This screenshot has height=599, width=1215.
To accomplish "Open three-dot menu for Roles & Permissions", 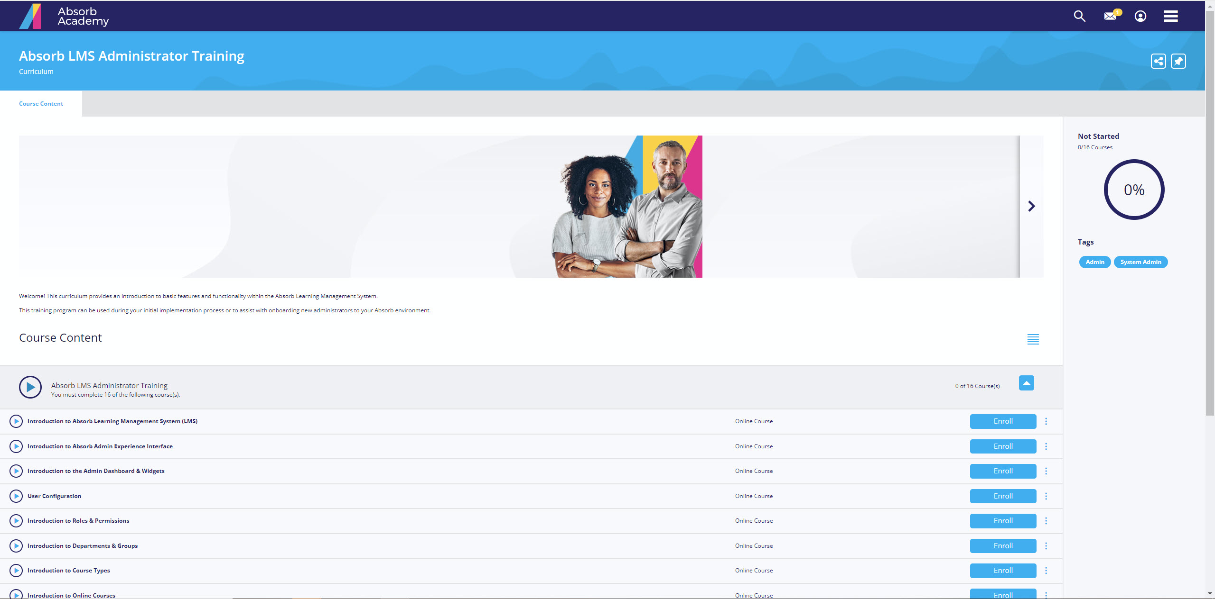I will [x=1046, y=521].
